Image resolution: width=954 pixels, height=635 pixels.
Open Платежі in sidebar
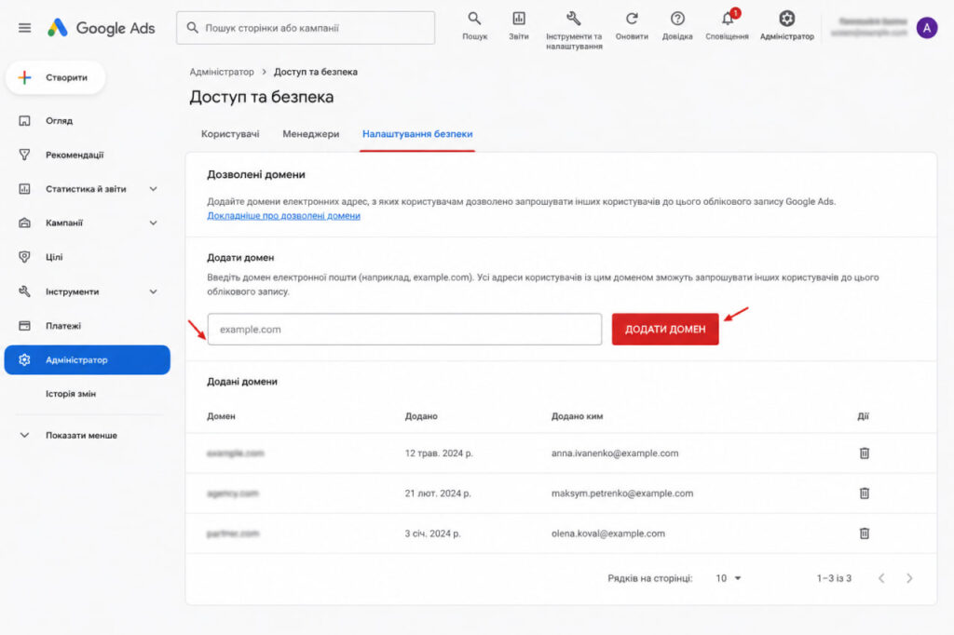point(62,326)
